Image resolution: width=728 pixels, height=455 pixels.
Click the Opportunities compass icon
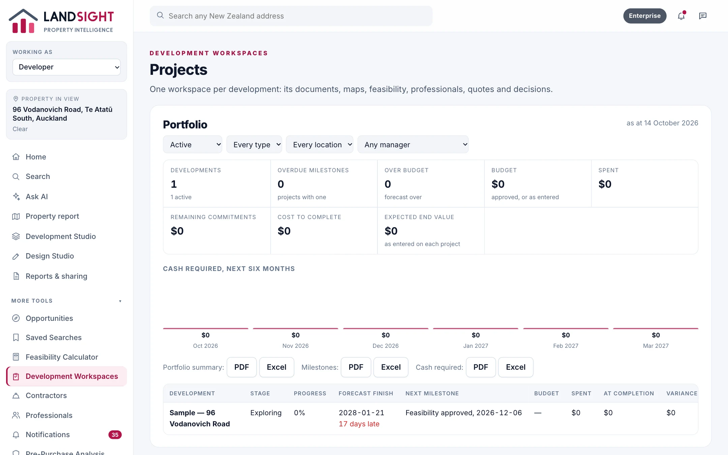point(16,318)
